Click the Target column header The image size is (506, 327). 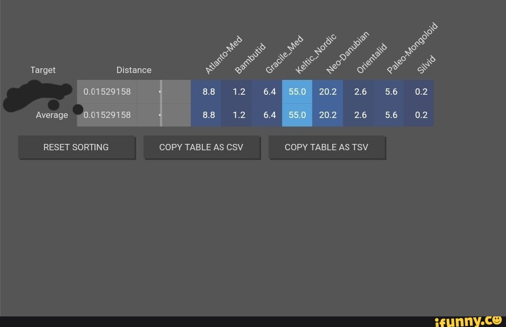point(43,70)
